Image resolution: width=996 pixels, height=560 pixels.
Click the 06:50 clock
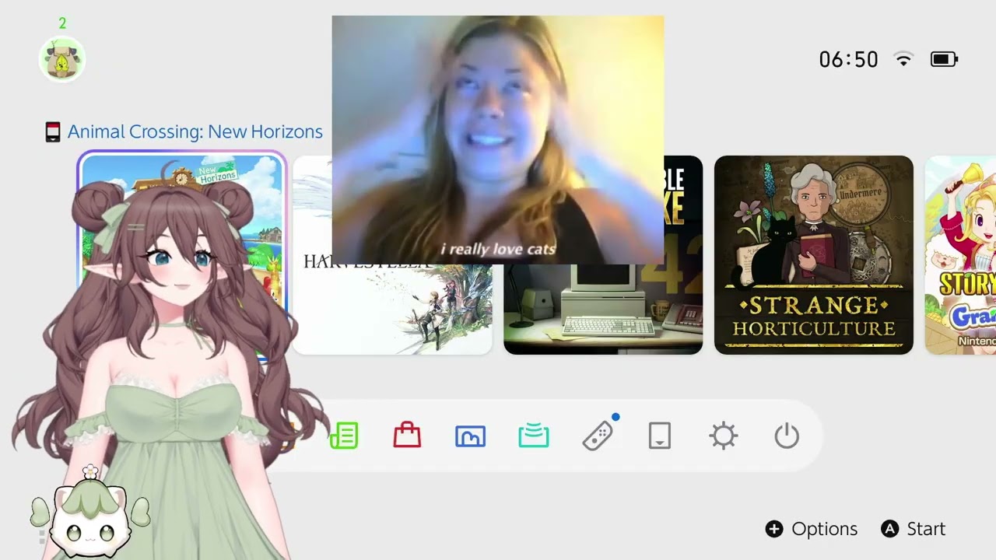(x=848, y=59)
